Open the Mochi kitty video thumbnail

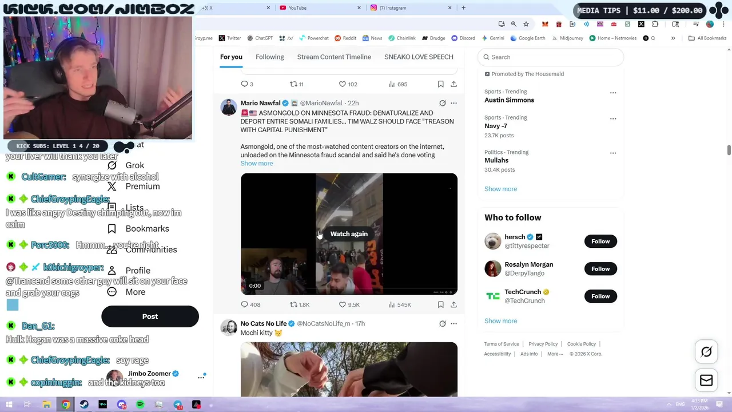click(x=349, y=369)
